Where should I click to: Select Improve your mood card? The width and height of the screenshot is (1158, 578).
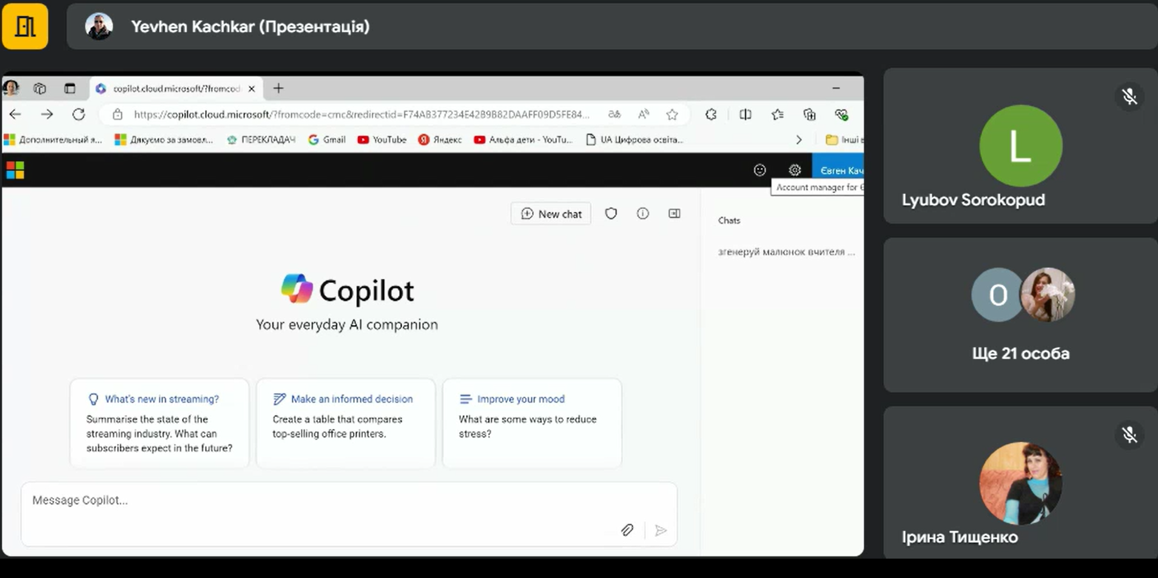point(532,423)
